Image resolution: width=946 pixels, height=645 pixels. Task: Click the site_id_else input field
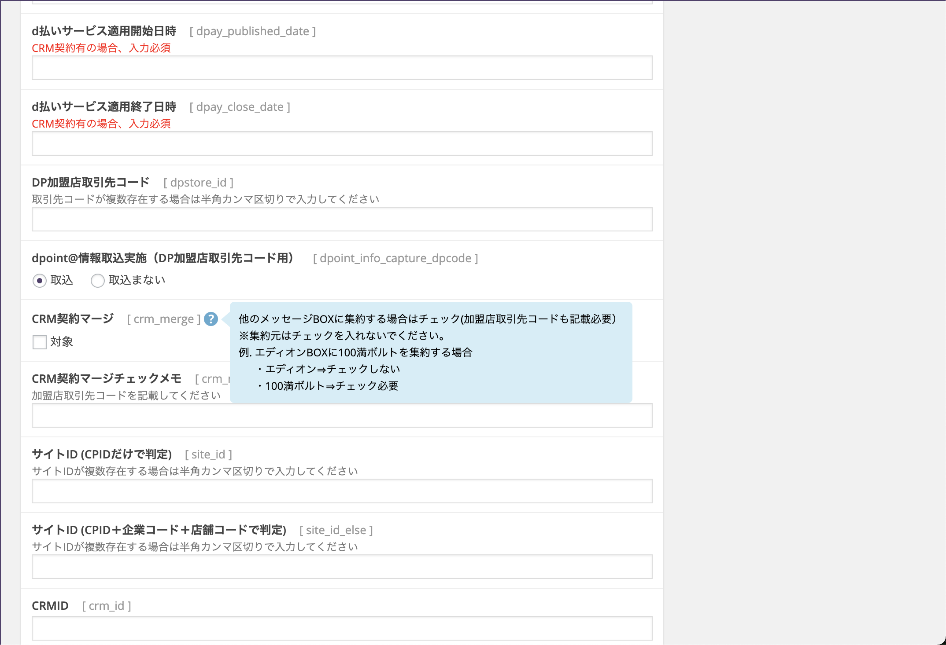tap(342, 567)
